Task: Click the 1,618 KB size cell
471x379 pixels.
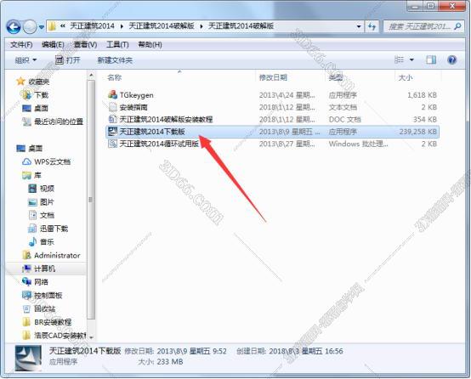Action: [x=422, y=95]
